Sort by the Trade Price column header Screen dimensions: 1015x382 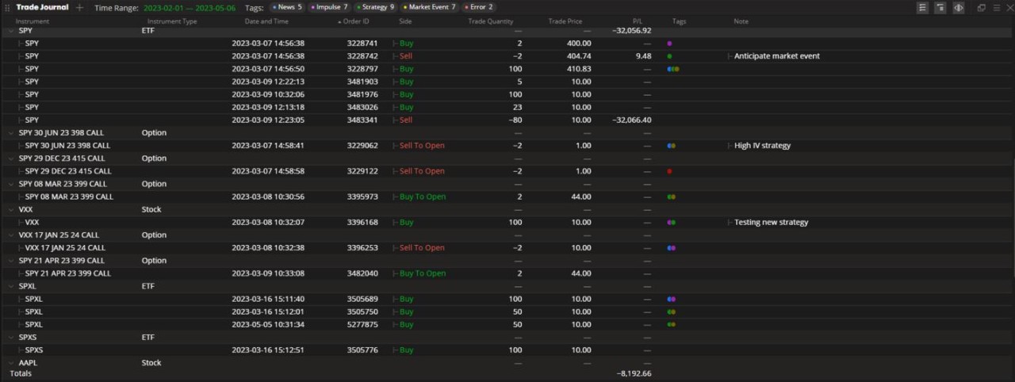[x=566, y=21]
